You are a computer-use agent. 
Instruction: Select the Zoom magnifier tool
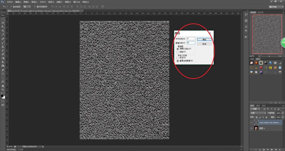[3, 90]
